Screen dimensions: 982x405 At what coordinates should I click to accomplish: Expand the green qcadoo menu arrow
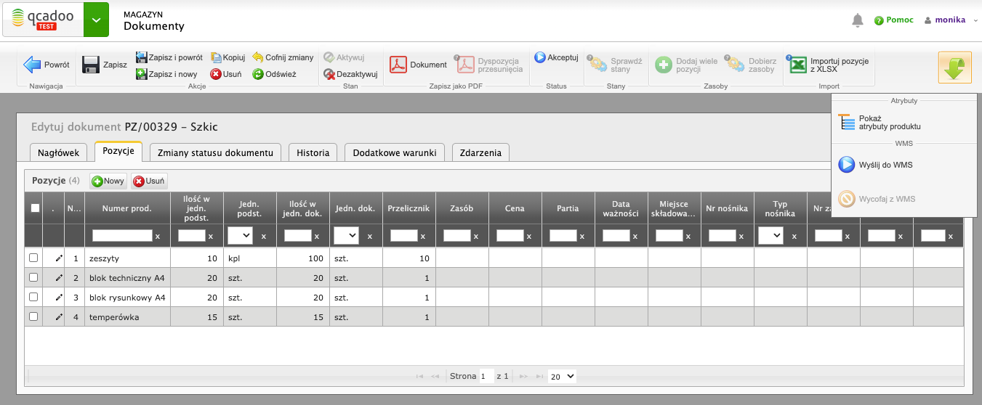coord(96,20)
